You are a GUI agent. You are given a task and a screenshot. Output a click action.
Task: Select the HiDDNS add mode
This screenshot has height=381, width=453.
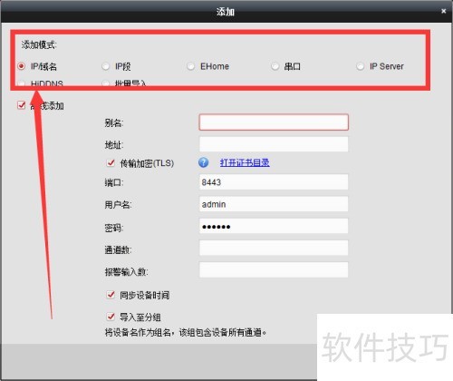click(x=21, y=83)
